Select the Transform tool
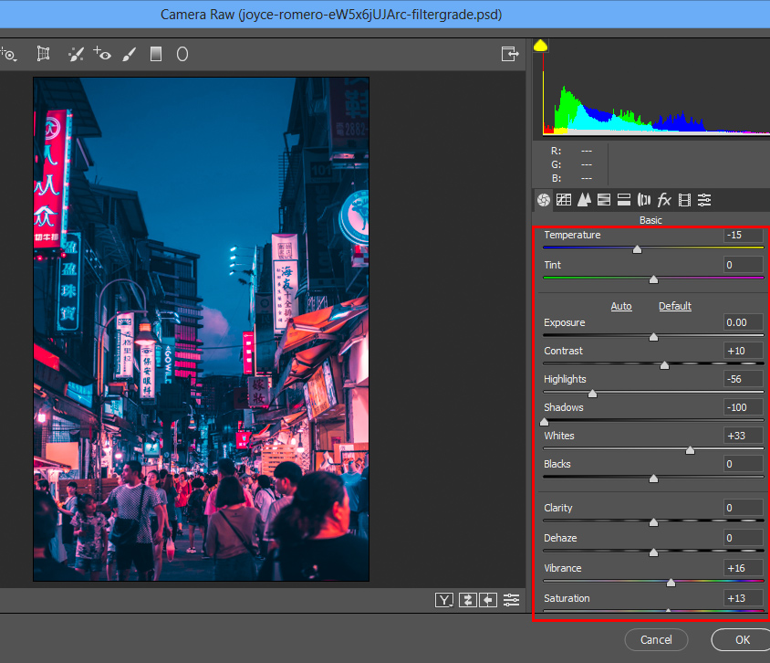The height and width of the screenshot is (663, 770). click(43, 54)
